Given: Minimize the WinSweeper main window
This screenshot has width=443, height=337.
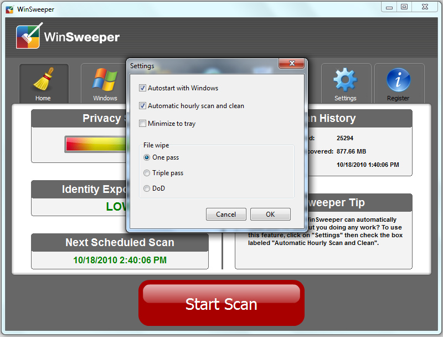Looking at the screenshot, I should pyautogui.click(x=389, y=7).
